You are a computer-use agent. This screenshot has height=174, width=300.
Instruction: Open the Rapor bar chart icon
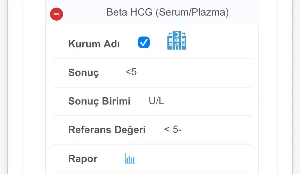click(x=130, y=158)
